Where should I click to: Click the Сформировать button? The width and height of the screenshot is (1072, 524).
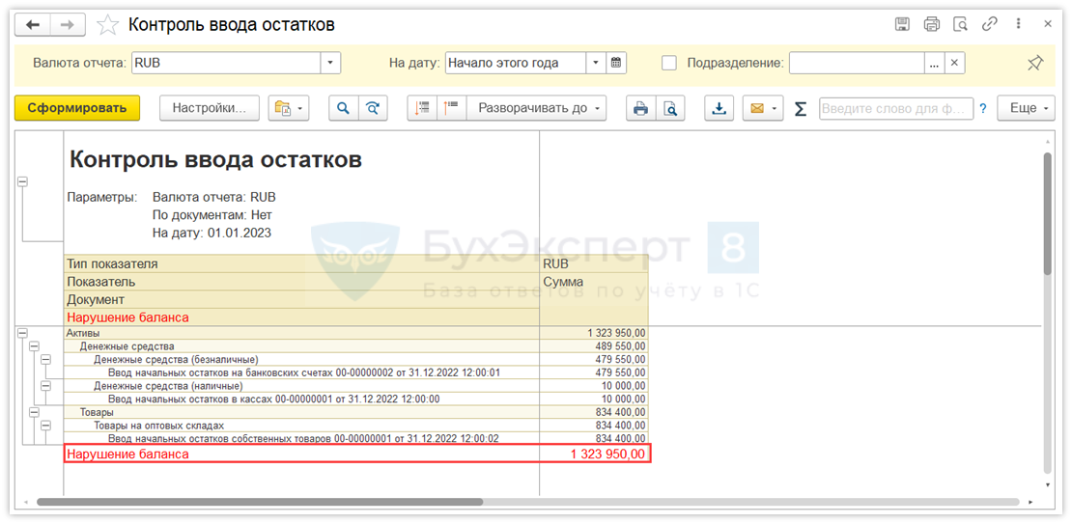click(77, 108)
